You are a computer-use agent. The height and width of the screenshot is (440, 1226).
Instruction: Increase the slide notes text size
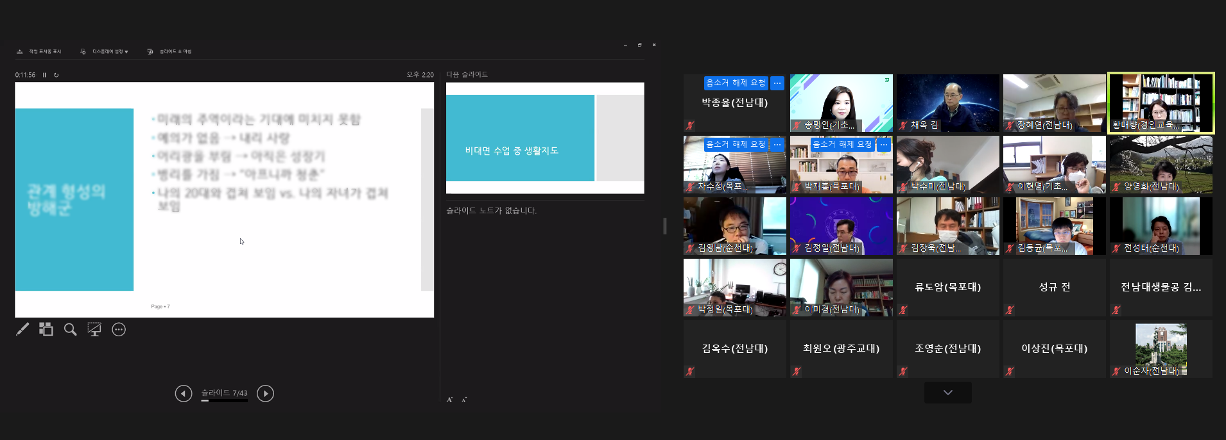(449, 400)
